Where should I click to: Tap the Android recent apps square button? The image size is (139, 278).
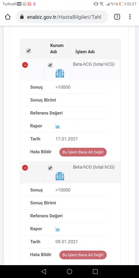pyautogui.click(x=95, y=271)
